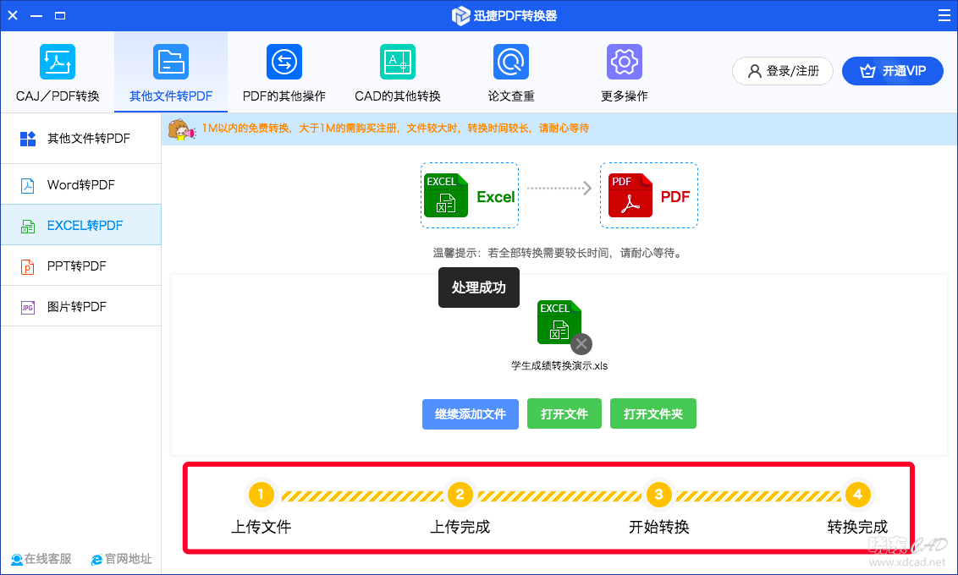Image resolution: width=958 pixels, height=575 pixels.
Task: Click the red PDF target format icon
Action: point(630,195)
